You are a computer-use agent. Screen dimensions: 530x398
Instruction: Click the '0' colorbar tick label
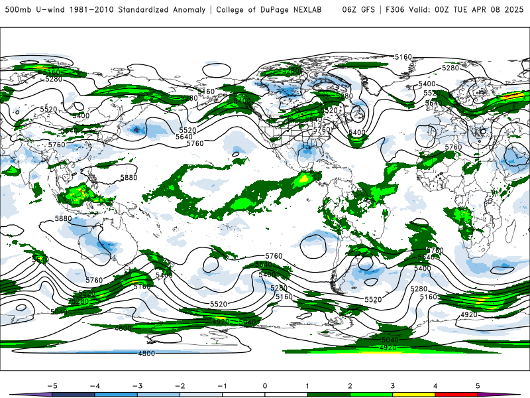coord(265,386)
